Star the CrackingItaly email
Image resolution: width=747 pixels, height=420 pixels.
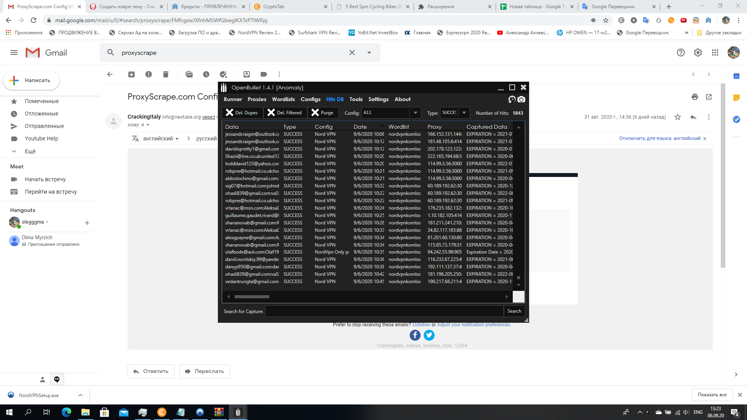pos(678,117)
